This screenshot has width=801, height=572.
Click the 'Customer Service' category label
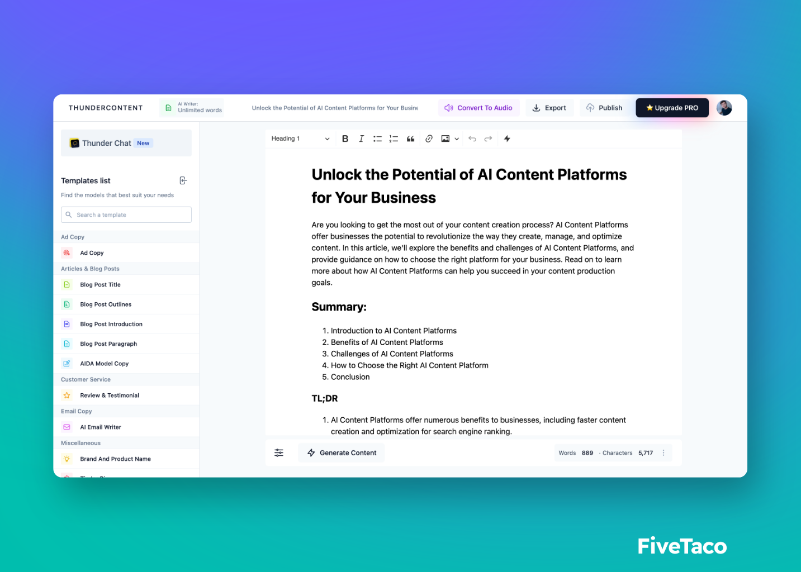[x=86, y=379]
